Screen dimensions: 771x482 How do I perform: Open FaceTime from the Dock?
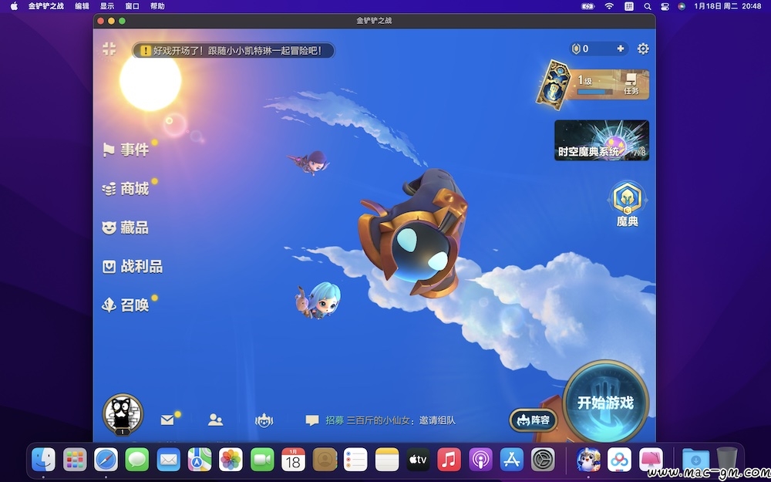click(262, 460)
